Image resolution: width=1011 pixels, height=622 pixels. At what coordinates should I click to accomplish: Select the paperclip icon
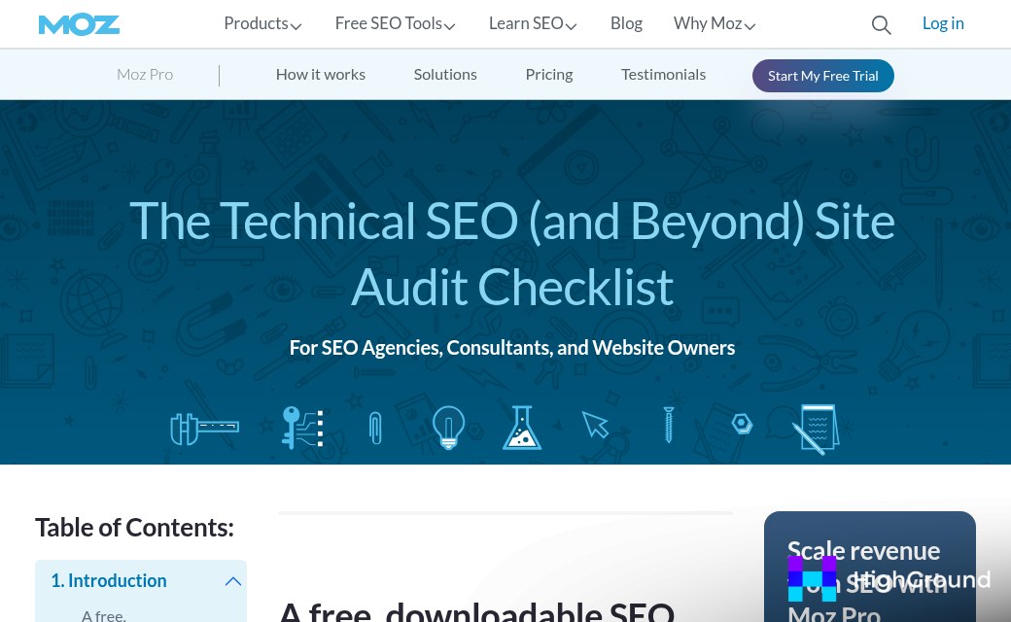point(375,428)
